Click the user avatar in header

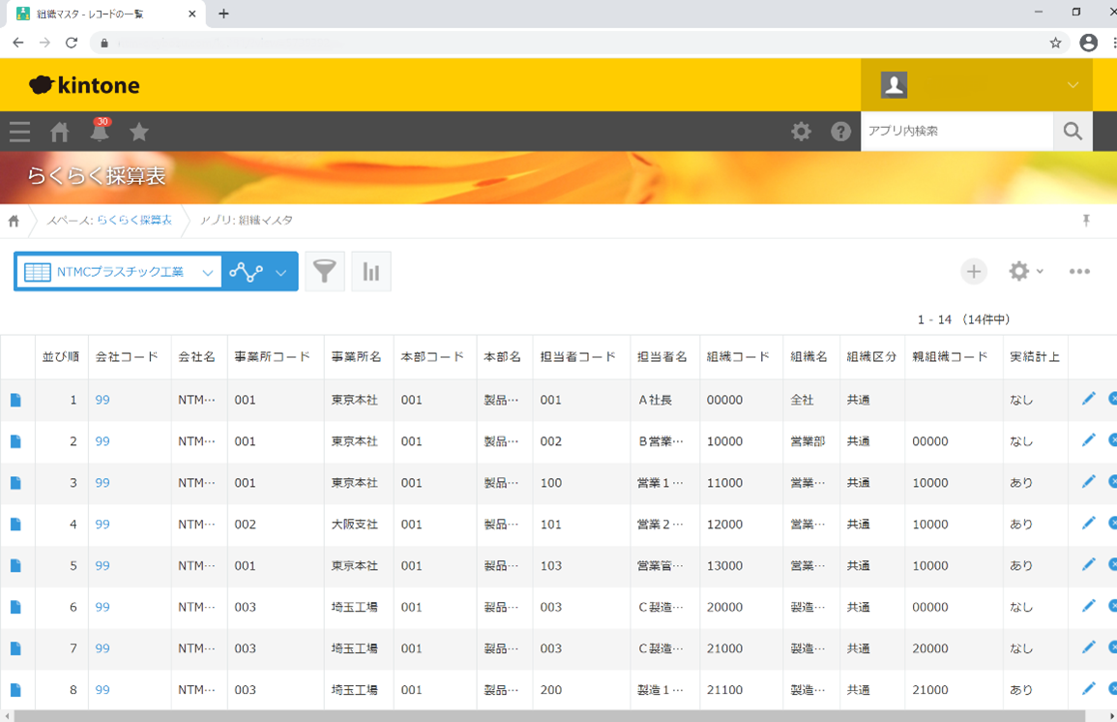[894, 85]
